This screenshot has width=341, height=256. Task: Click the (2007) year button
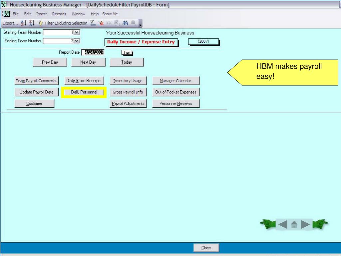(203, 41)
